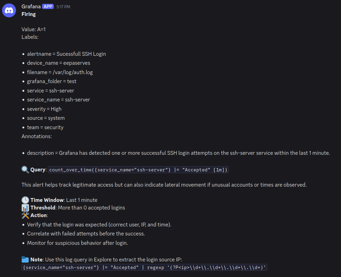Click the filename /var/log/auth.log label
This screenshot has height=277, width=341.
tap(60, 72)
